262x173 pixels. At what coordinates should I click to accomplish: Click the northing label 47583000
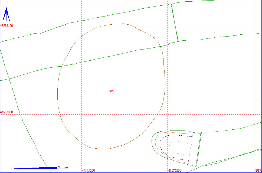tap(7, 112)
